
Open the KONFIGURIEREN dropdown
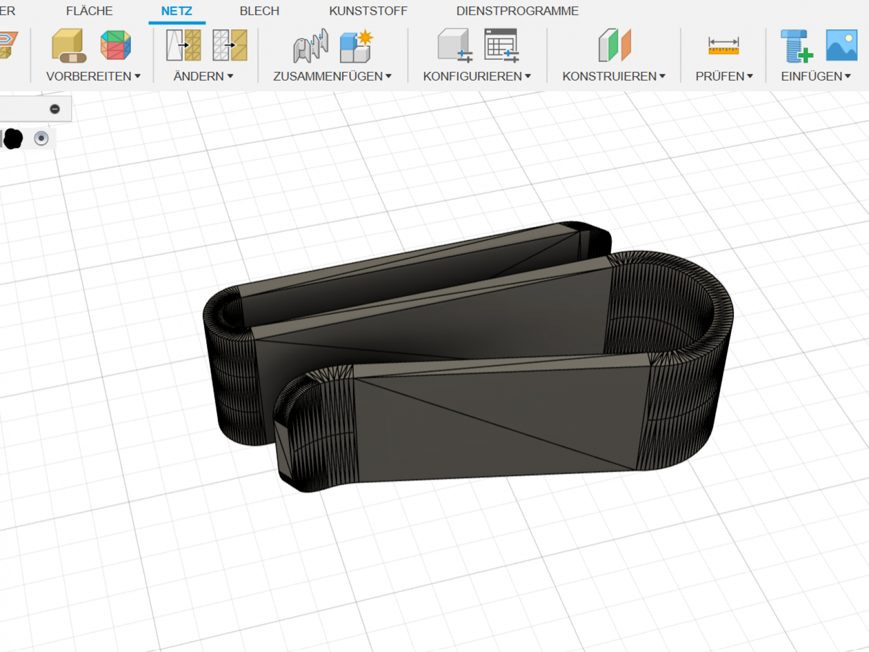click(x=477, y=76)
